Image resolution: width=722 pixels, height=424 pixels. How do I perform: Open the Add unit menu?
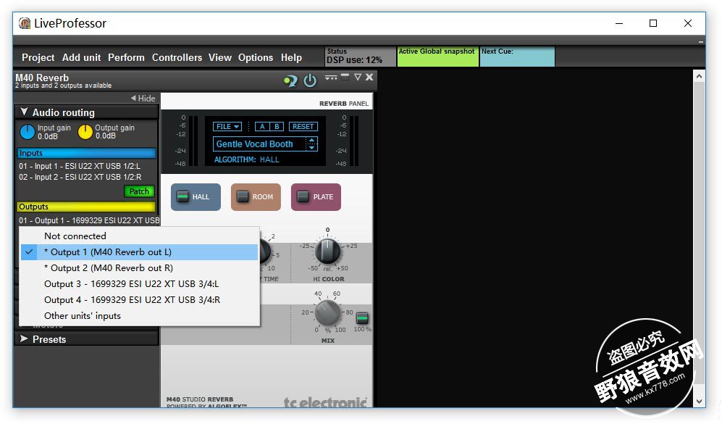pyautogui.click(x=82, y=57)
